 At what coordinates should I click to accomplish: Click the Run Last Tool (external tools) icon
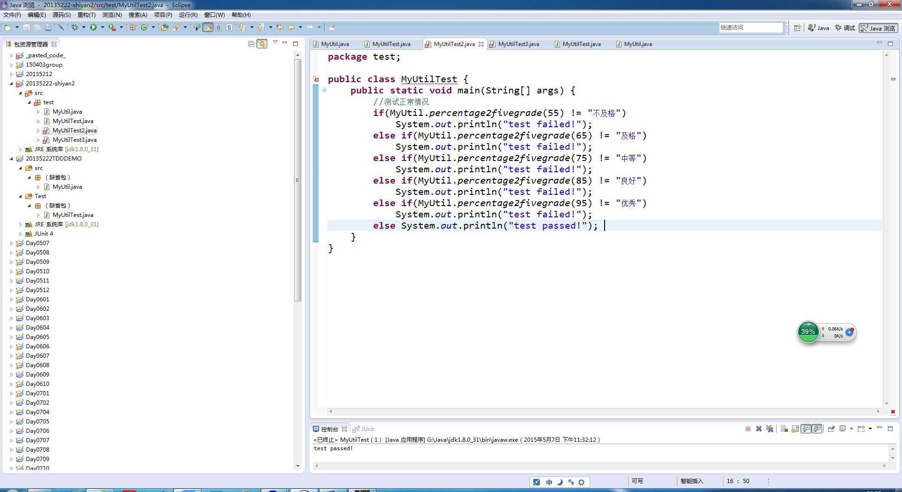point(112,28)
